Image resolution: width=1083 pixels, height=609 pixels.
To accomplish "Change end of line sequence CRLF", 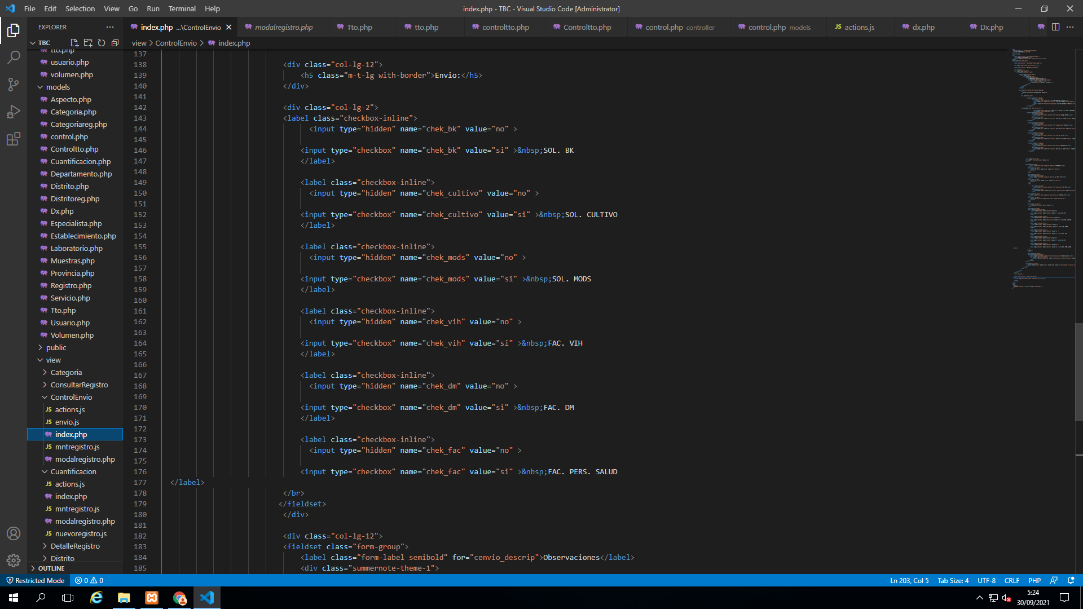I will [1012, 580].
